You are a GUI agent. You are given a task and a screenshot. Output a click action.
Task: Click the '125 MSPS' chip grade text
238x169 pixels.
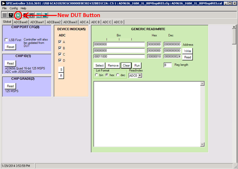click(12, 91)
